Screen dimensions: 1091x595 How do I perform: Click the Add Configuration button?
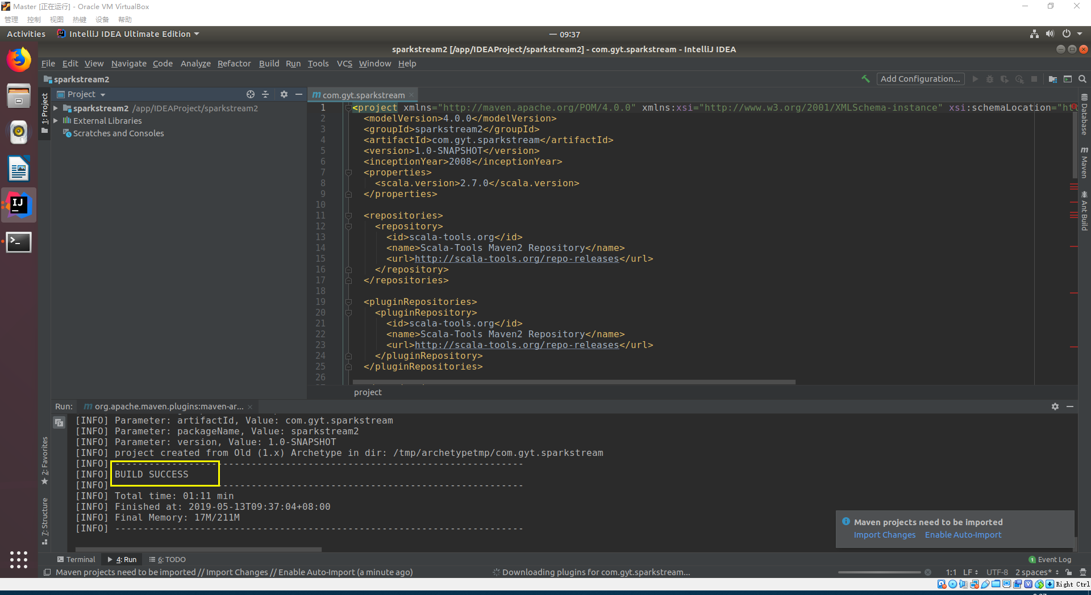[x=921, y=79]
